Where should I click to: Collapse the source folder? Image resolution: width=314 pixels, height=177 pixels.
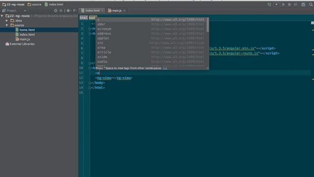pyautogui.click(x=7, y=25)
